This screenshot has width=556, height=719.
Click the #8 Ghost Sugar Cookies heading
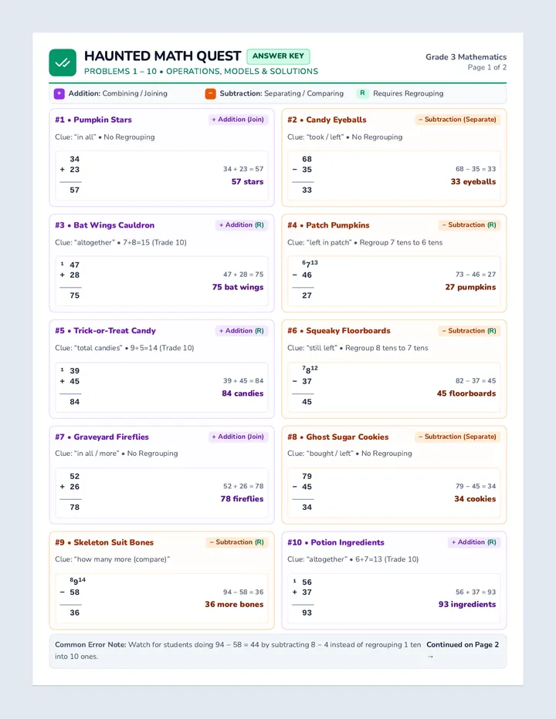[x=338, y=437]
